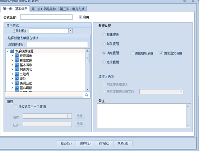The height and width of the screenshot is (151, 199).
Task: Click the 二维码 folder icon
Action: click(17, 74)
